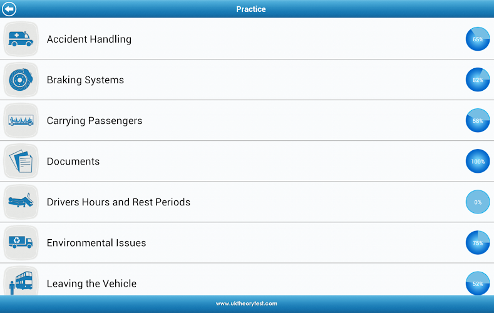The image size is (494, 313).
Task: Click the Documents papers icon
Action: tap(21, 162)
